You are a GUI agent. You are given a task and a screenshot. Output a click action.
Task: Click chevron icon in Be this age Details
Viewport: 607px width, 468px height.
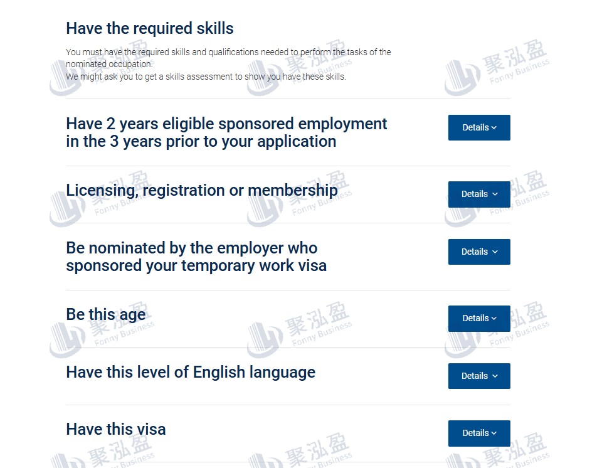click(494, 319)
